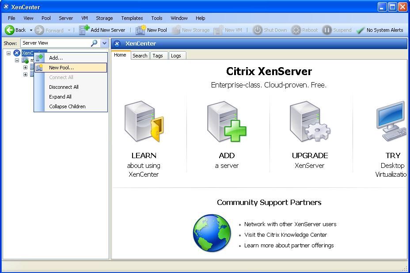Click the ADD a server icon
410x273 pixels.
pyautogui.click(x=227, y=121)
